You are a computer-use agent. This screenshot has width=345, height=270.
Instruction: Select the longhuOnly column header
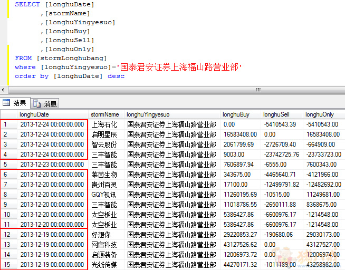pos(324,114)
